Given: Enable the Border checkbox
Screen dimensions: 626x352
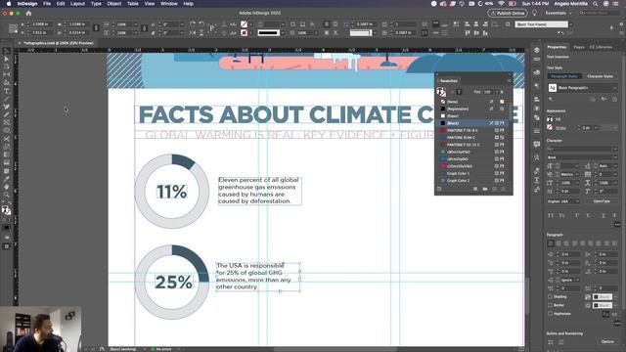Looking at the screenshot, I should (x=550, y=305).
